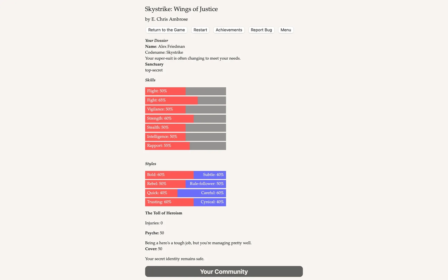
Task: Click the Return to the Game button
Action: pyautogui.click(x=166, y=30)
